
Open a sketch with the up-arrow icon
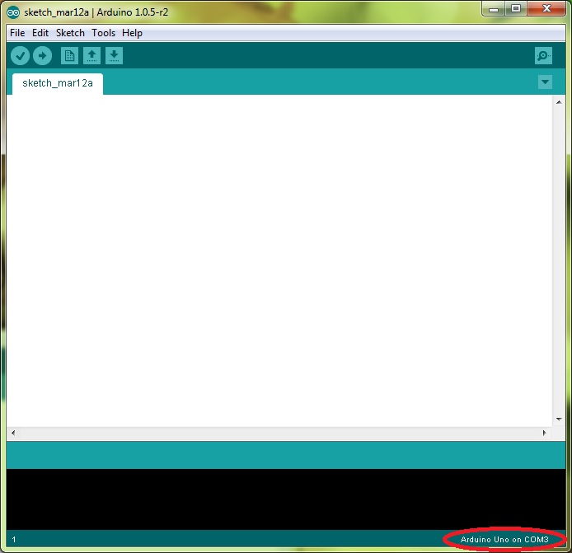click(x=92, y=56)
